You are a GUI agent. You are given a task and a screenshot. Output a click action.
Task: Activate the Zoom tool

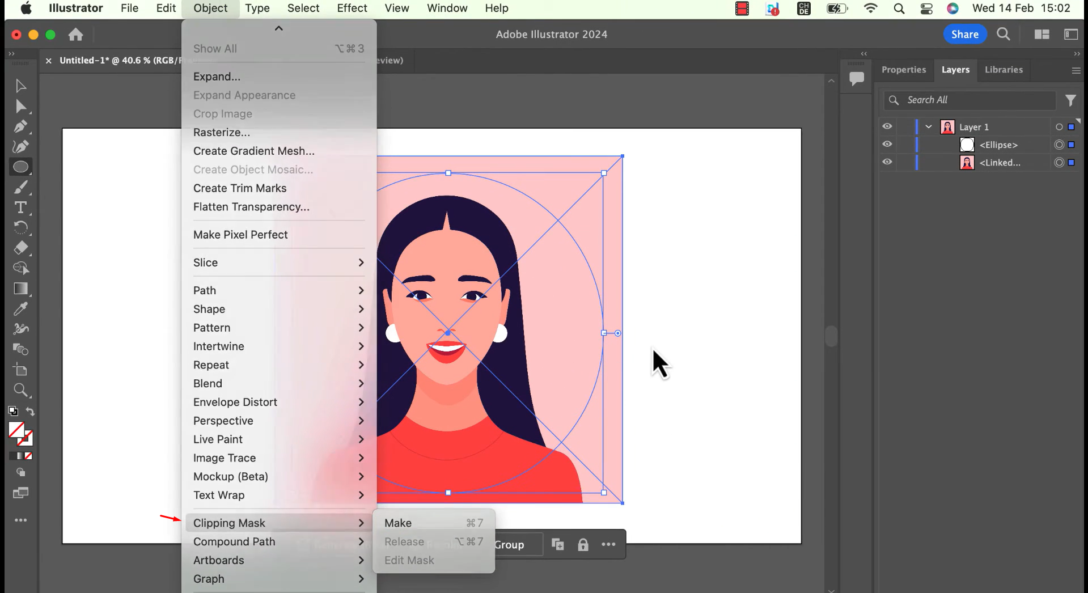[x=20, y=390]
